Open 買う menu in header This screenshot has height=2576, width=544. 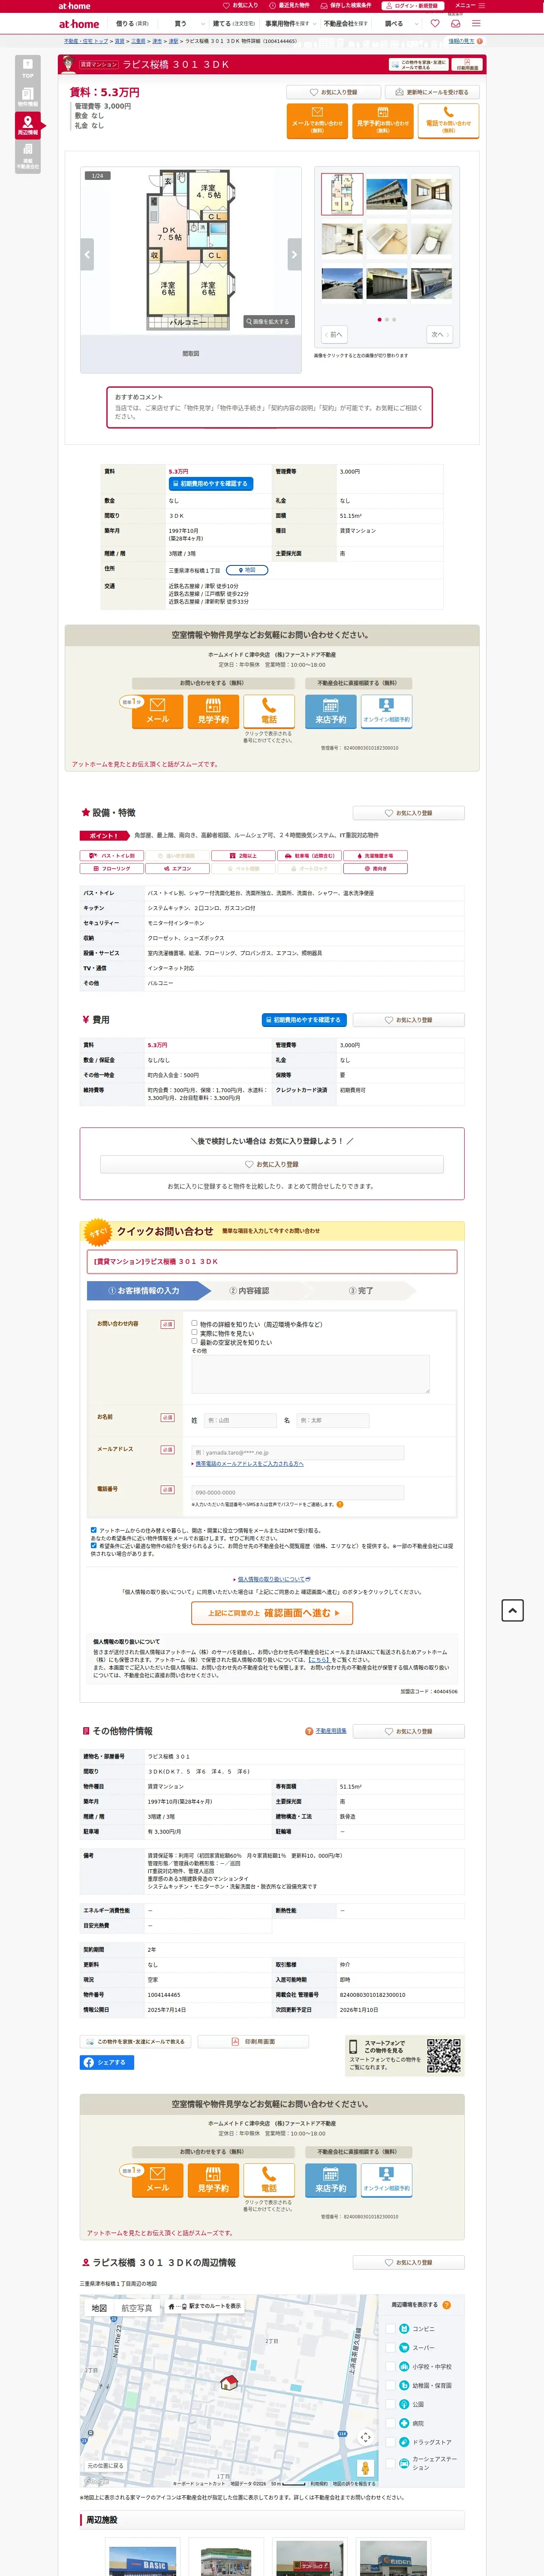click(x=180, y=23)
